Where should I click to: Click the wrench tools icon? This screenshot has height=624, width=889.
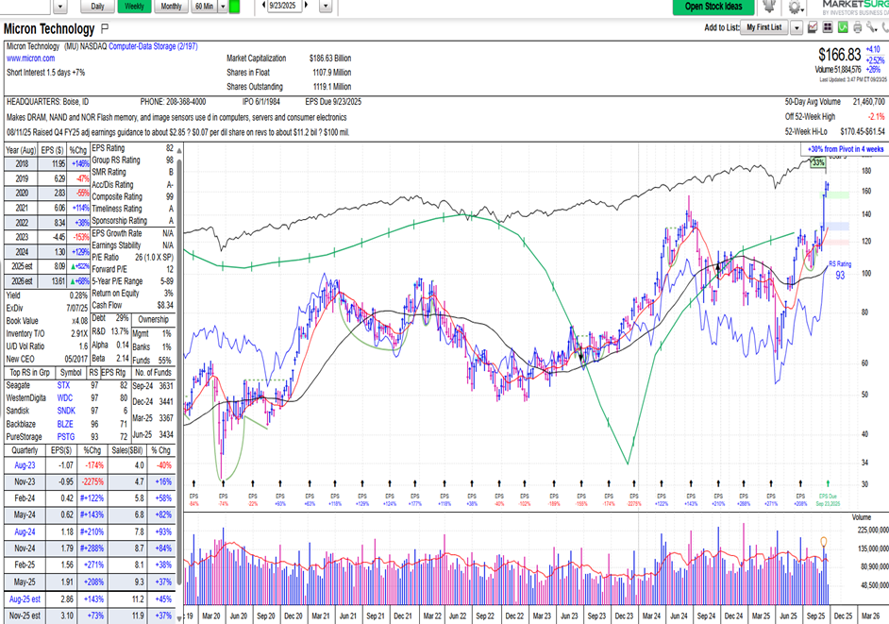click(870, 30)
